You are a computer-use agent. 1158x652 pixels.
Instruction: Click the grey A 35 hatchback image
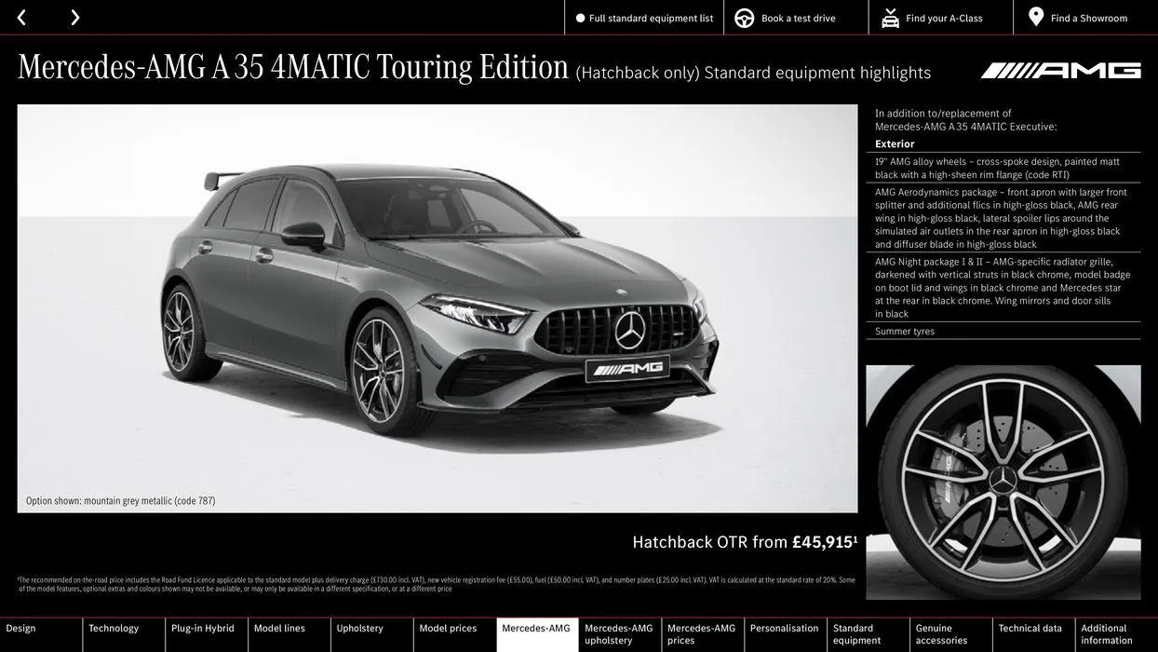coord(437,308)
